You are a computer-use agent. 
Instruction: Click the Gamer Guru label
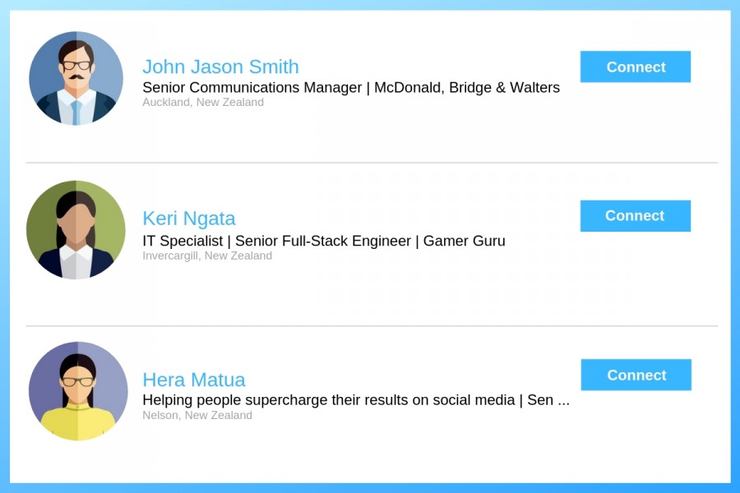(x=464, y=241)
